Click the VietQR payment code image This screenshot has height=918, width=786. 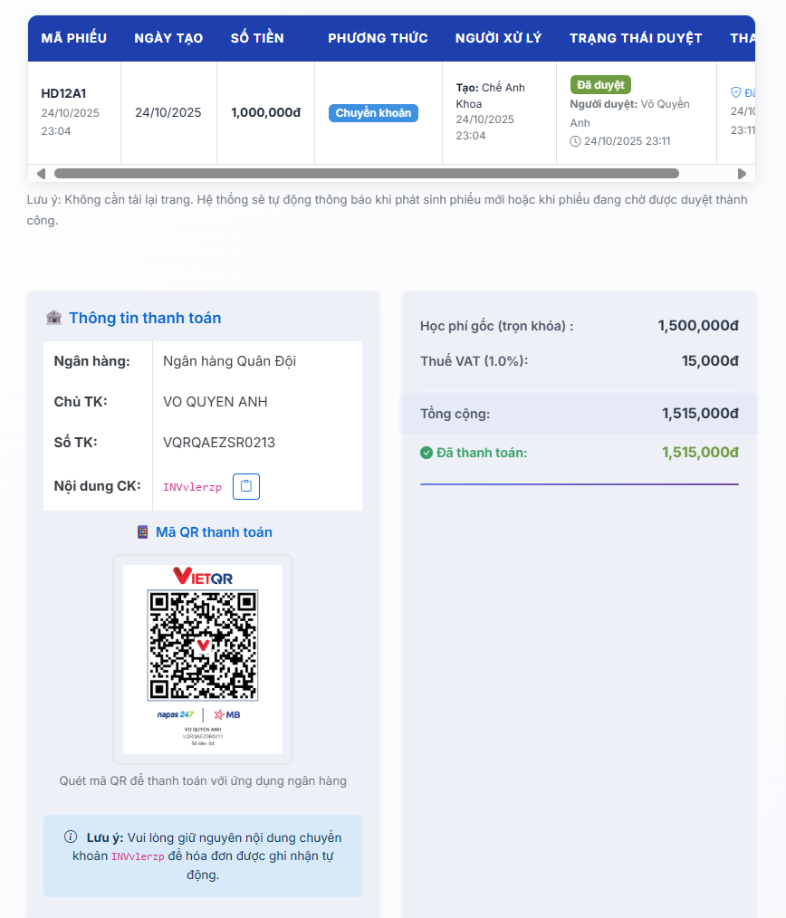[203, 645]
